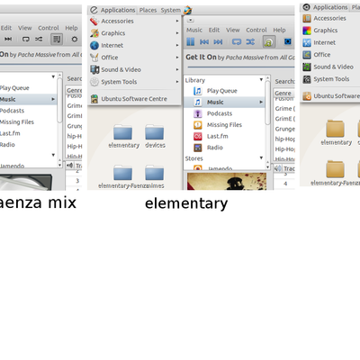Screen dimensions: 360x360
Task: Click the Play Queue icon in the elementary Rhythmbox sidebar
Action: (x=197, y=91)
